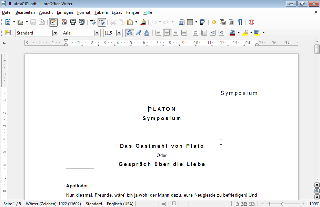Switch to book view layout
This screenshot has height=207, width=320.
(252, 204)
